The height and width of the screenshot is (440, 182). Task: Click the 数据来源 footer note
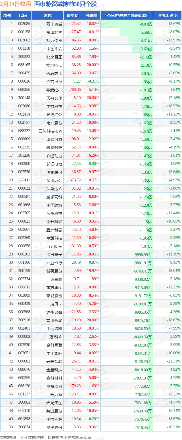coord(46,437)
